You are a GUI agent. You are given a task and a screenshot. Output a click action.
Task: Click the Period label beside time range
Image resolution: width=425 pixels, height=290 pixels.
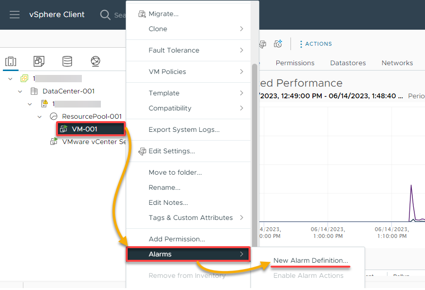tap(416, 96)
